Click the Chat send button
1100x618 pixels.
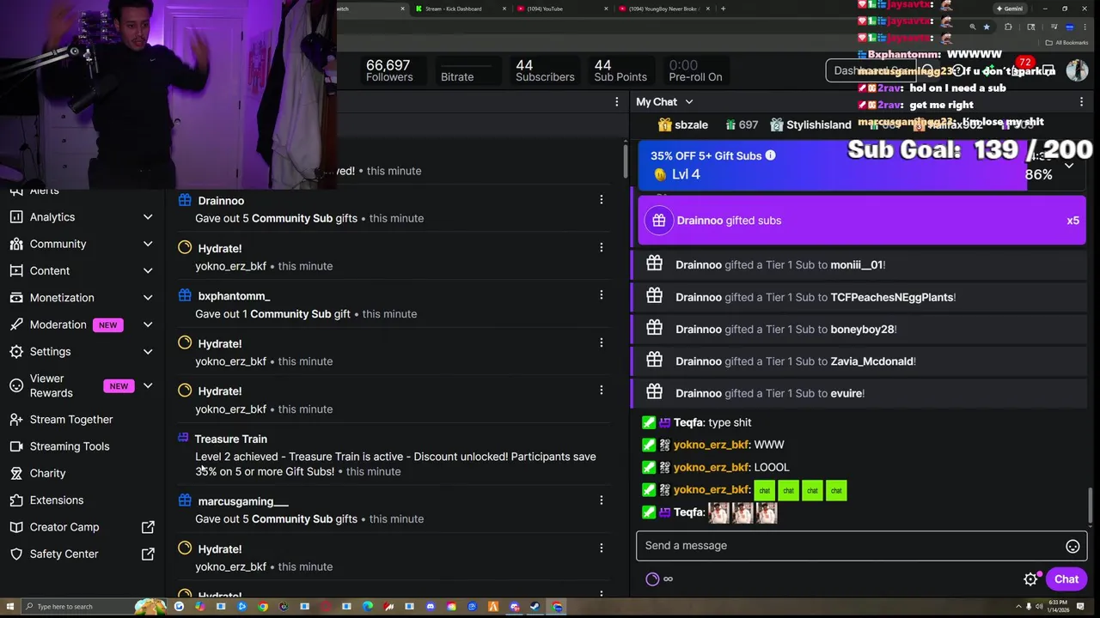pos(1066,579)
